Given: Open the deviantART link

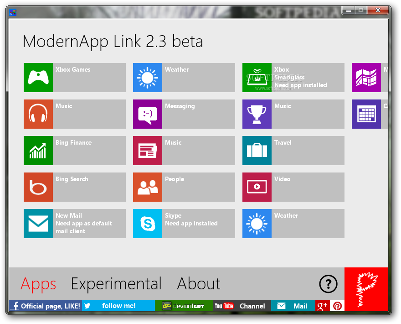Looking at the screenshot, I should pyautogui.click(x=184, y=306).
